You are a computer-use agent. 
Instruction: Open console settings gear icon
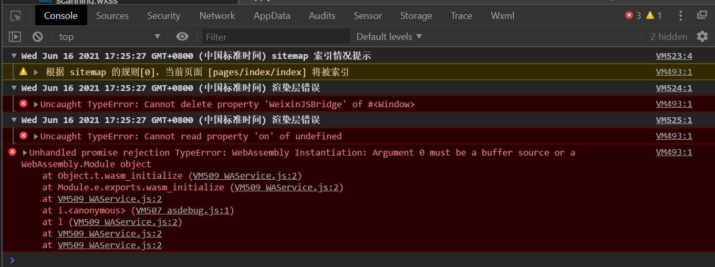[x=702, y=36]
